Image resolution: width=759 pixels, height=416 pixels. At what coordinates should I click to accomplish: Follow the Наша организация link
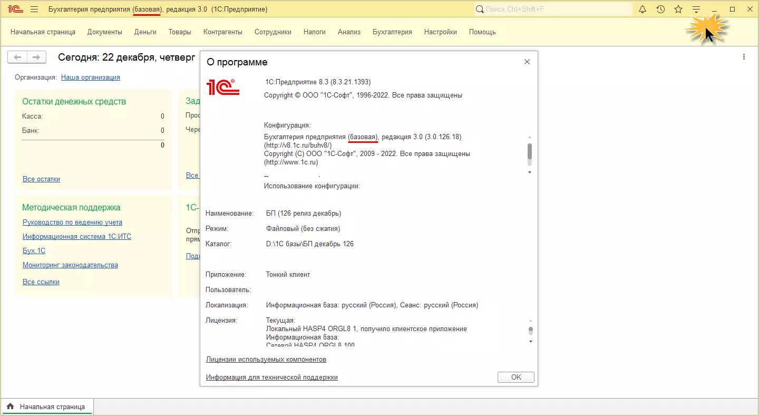click(x=91, y=77)
